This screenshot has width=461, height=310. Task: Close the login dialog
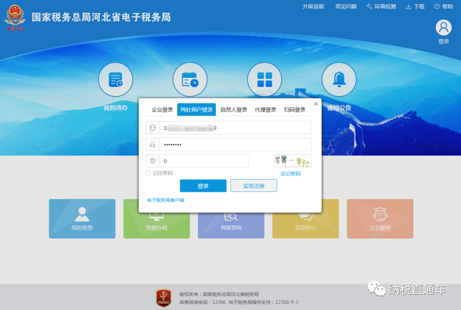[x=316, y=104]
